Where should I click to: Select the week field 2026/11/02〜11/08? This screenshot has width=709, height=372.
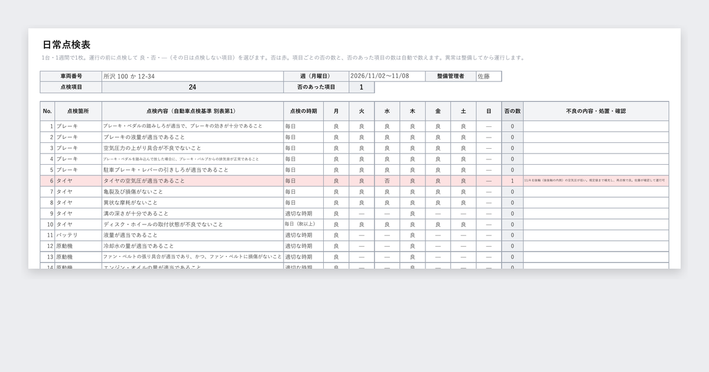[x=387, y=76]
